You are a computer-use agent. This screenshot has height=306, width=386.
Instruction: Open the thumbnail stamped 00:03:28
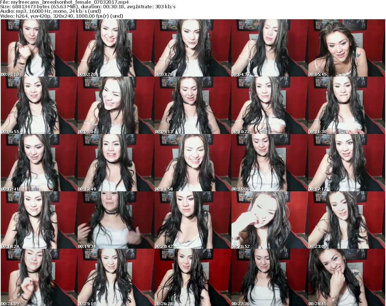click(x=193, y=48)
